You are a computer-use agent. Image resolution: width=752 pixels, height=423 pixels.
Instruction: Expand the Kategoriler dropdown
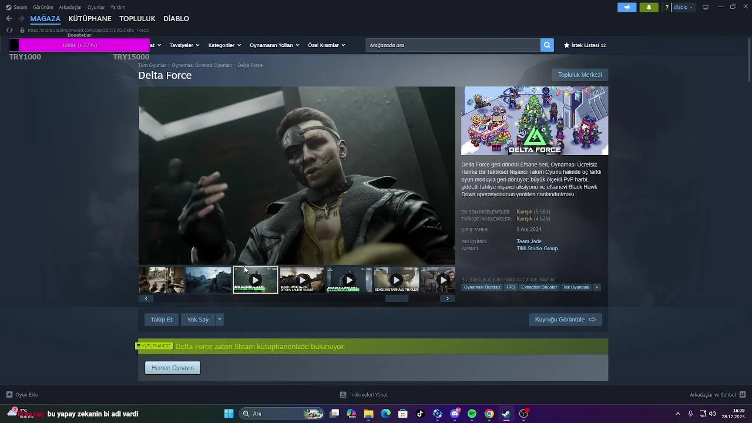[x=224, y=45]
